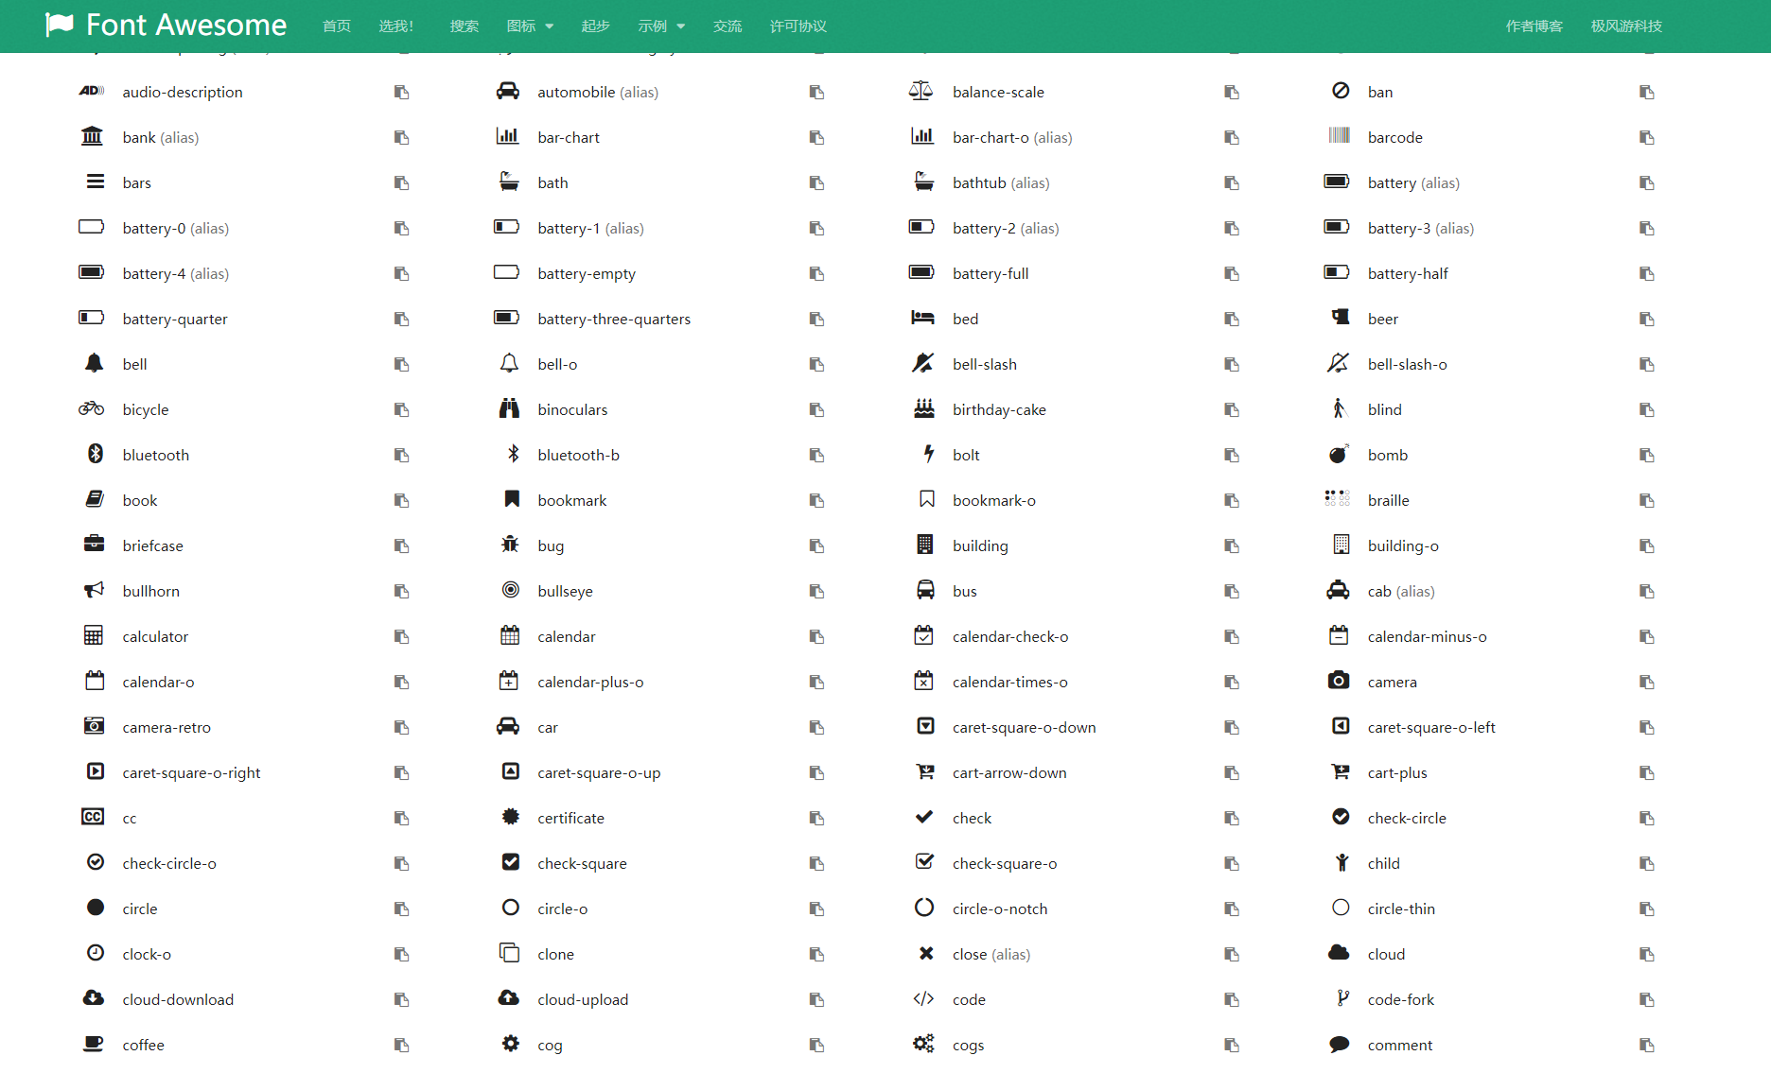
Task: Go to the 首页 nav item
Action: tap(337, 26)
